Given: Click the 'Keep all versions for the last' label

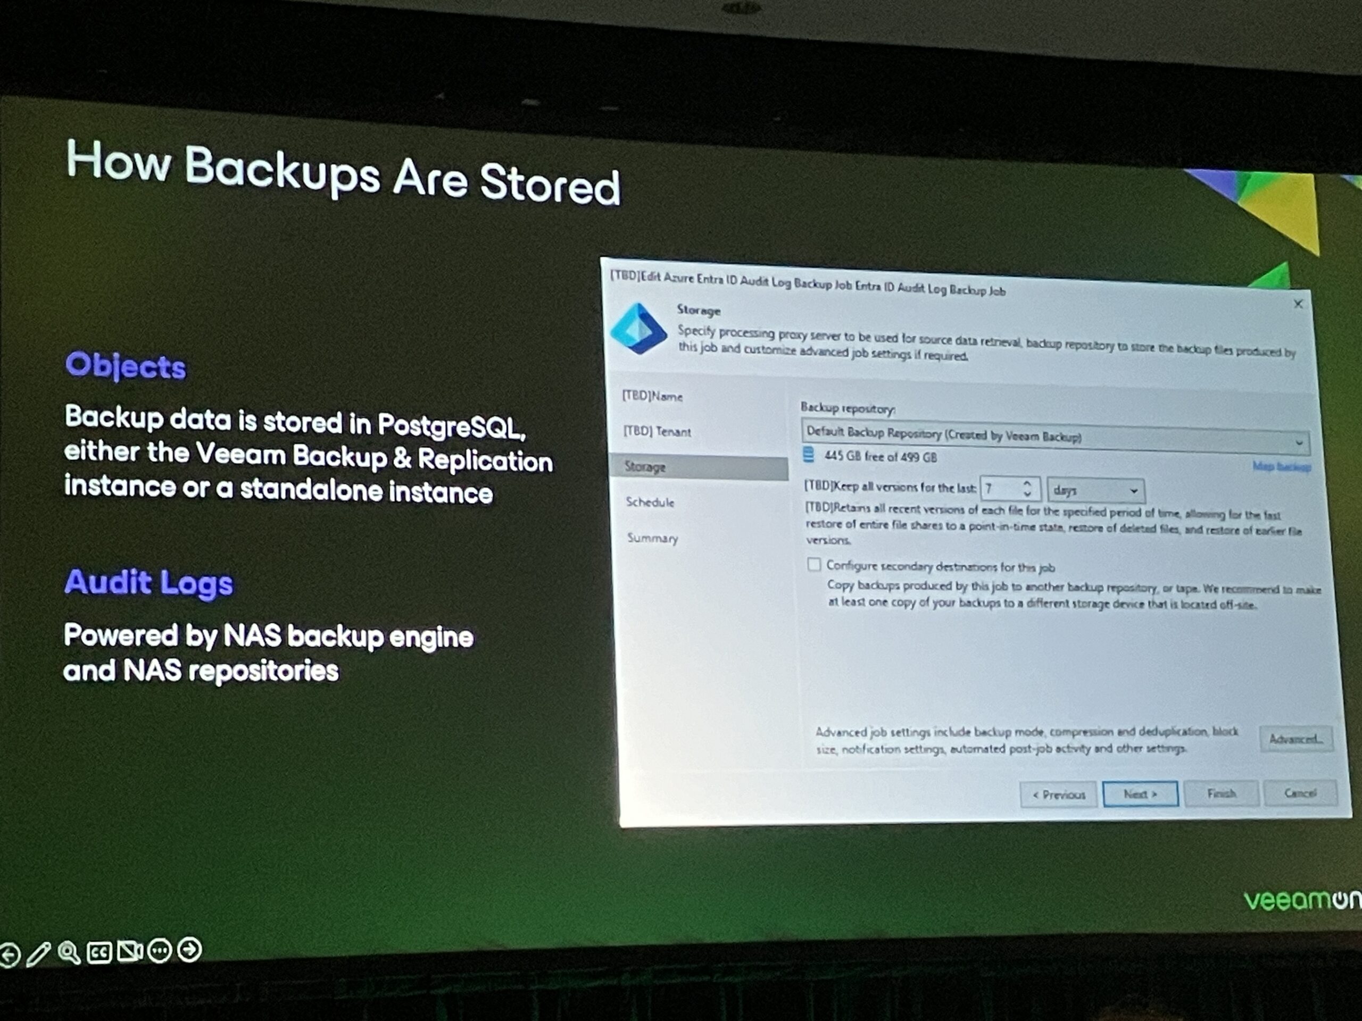Looking at the screenshot, I should click(x=890, y=487).
